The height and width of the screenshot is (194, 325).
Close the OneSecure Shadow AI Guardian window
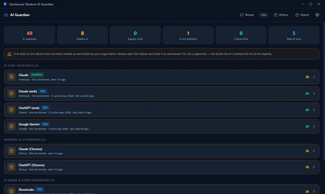click(x=319, y=4)
